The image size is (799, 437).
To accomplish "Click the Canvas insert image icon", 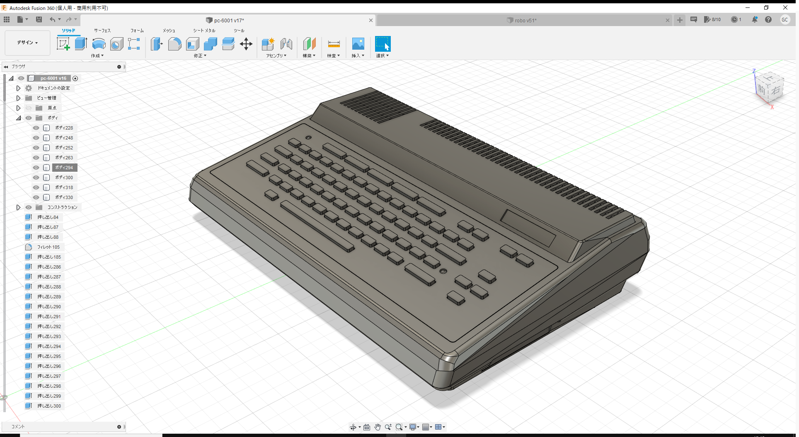I will coord(358,43).
